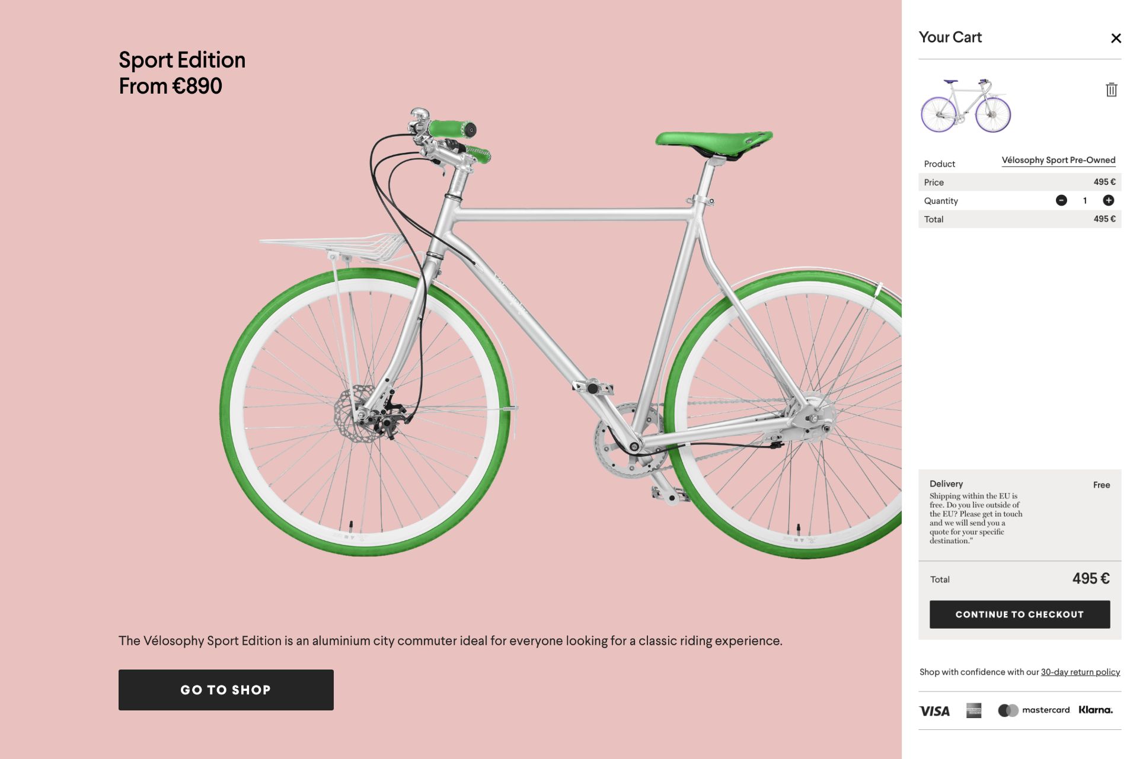Screen dimensions: 1146x759
Task: Click the large 495 € cart total
Action: [1090, 579]
